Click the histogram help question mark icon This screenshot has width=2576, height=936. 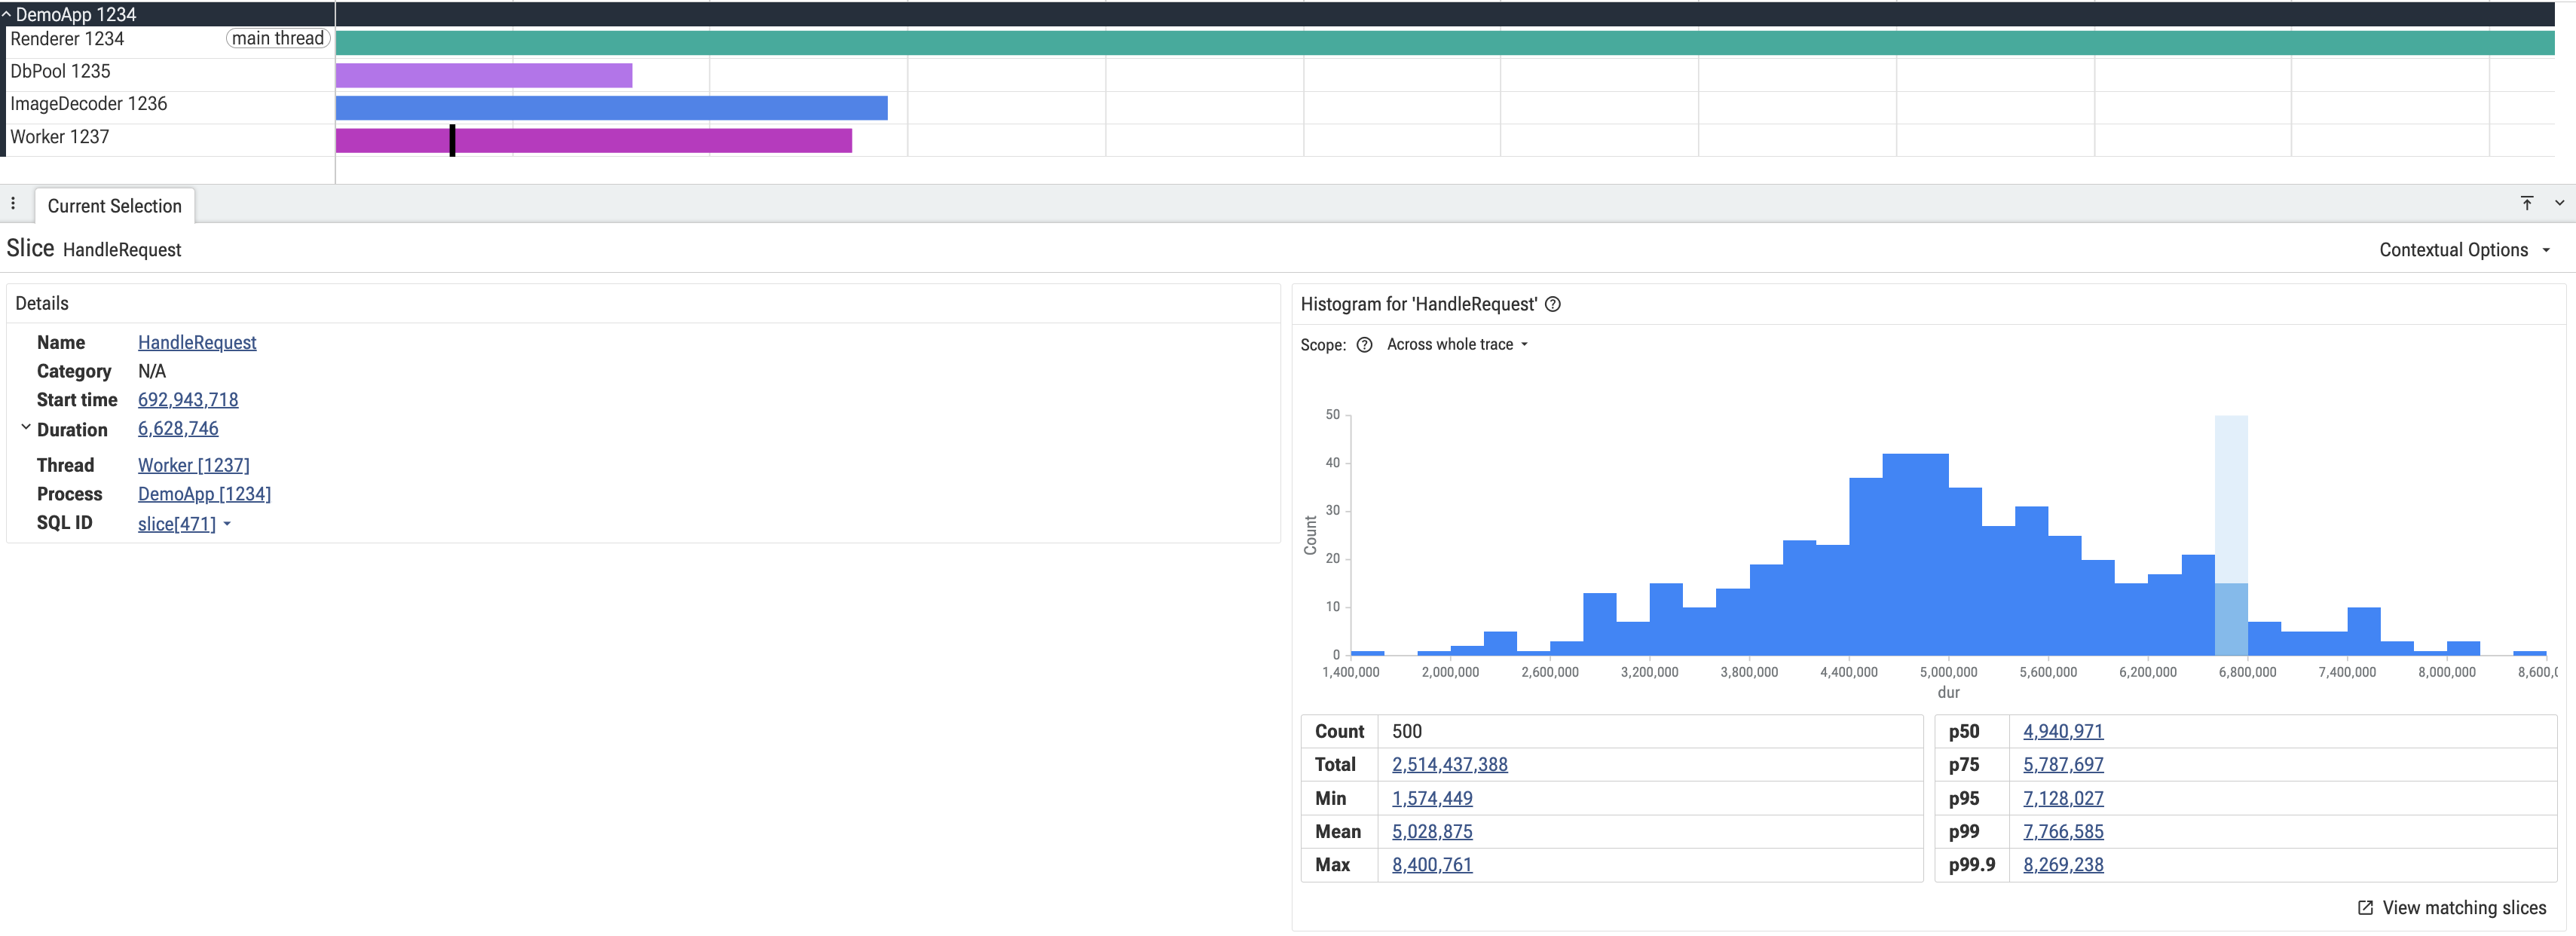pos(1552,304)
